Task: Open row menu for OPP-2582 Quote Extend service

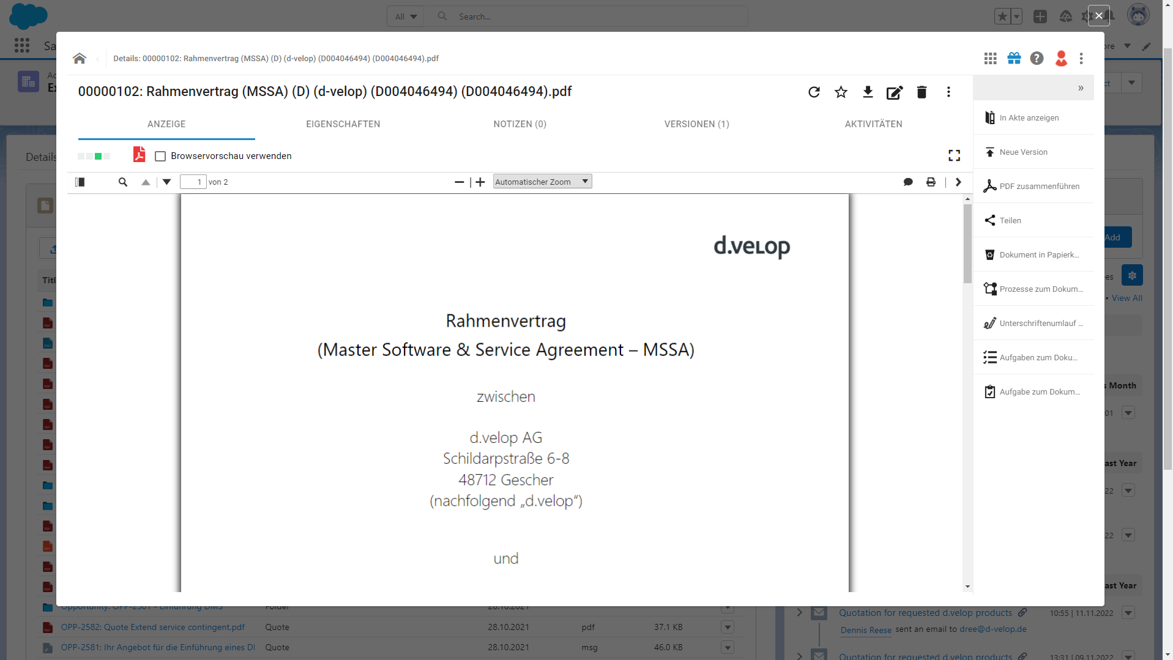Action: (x=728, y=627)
